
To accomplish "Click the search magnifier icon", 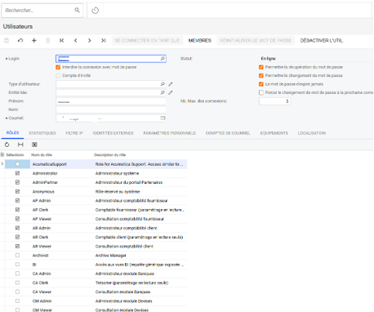I will (x=78, y=10).
